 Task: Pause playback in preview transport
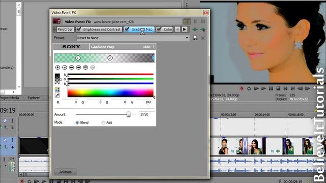click(270, 88)
